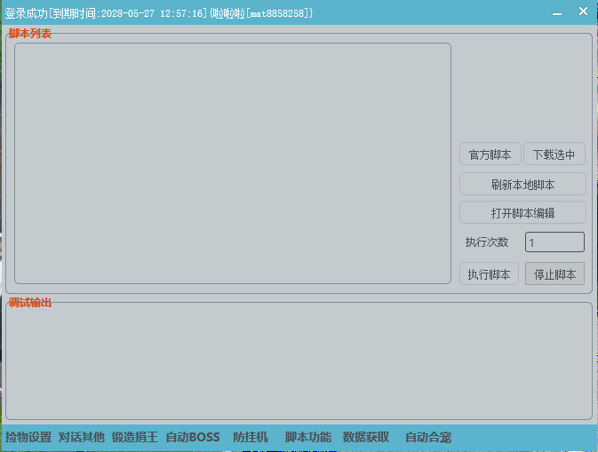Select the 锻造捐王 tab

pyautogui.click(x=135, y=437)
